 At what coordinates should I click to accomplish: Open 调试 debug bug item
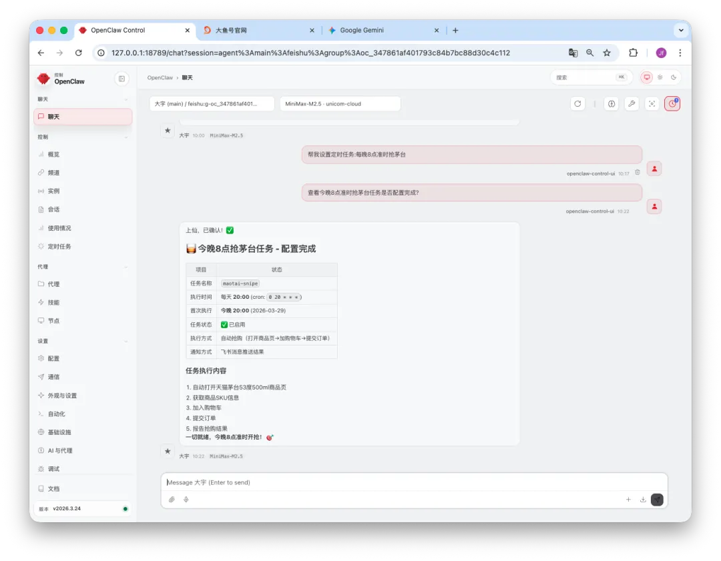[83, 469]
